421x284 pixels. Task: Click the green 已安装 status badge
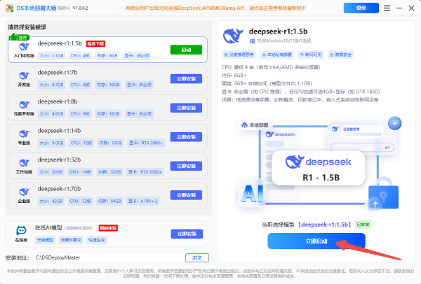[x=363, y=225]
